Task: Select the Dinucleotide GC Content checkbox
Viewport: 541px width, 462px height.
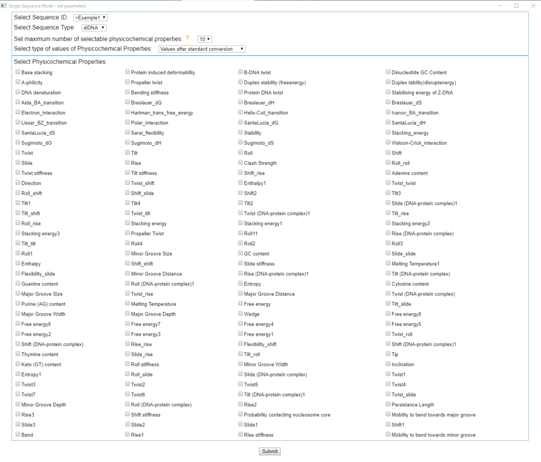Action: (388, 72)
